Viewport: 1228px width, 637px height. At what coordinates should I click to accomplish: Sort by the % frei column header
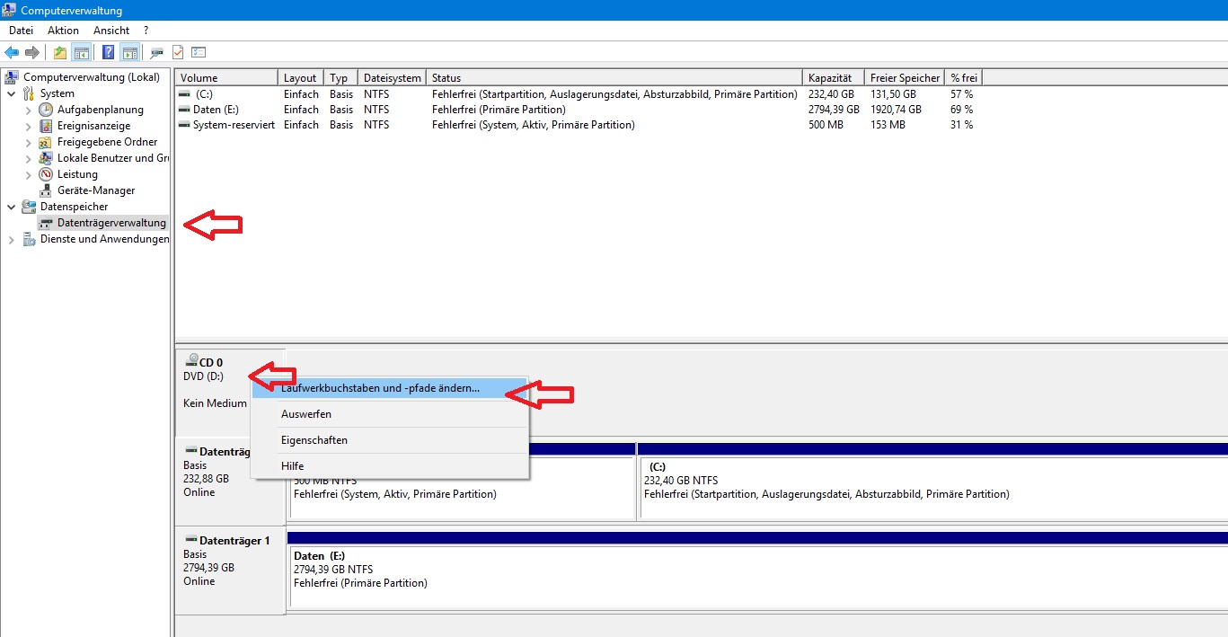(964, 78)
